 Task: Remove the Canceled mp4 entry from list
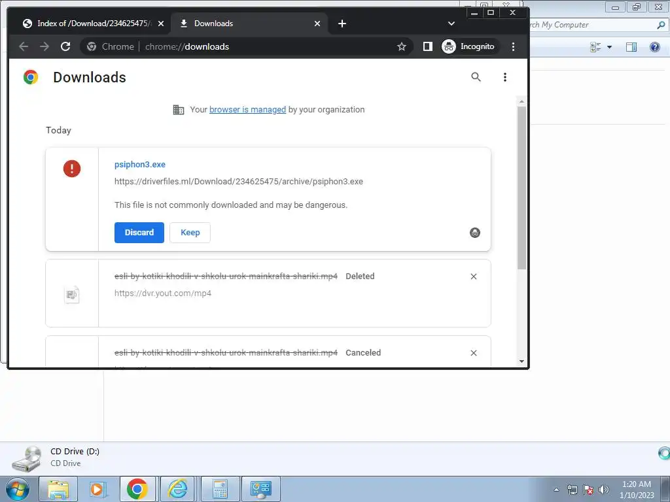474,353
